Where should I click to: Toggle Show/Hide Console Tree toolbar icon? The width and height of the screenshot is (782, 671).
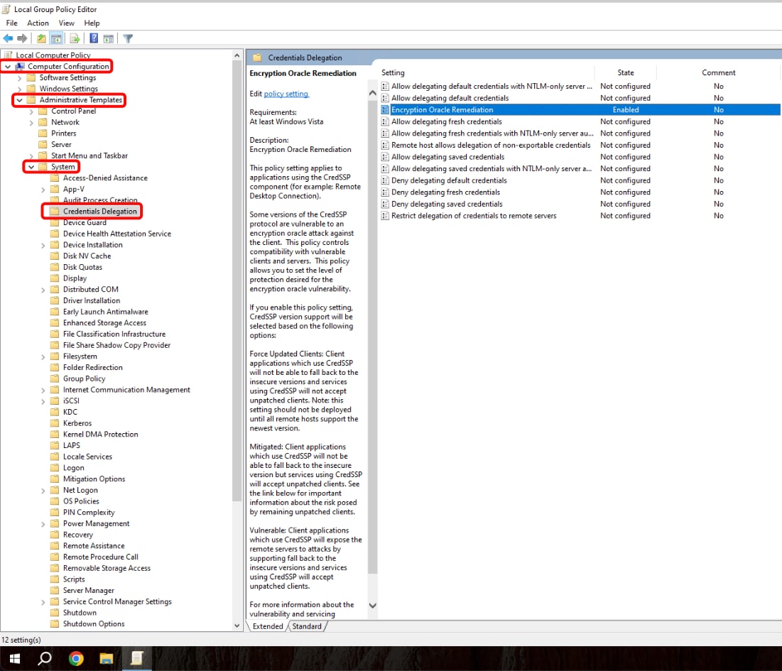click(56, 38)
